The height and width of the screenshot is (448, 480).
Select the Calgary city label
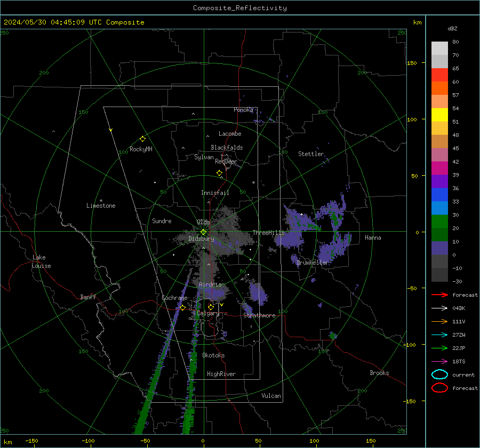click(x=208, y=313)
